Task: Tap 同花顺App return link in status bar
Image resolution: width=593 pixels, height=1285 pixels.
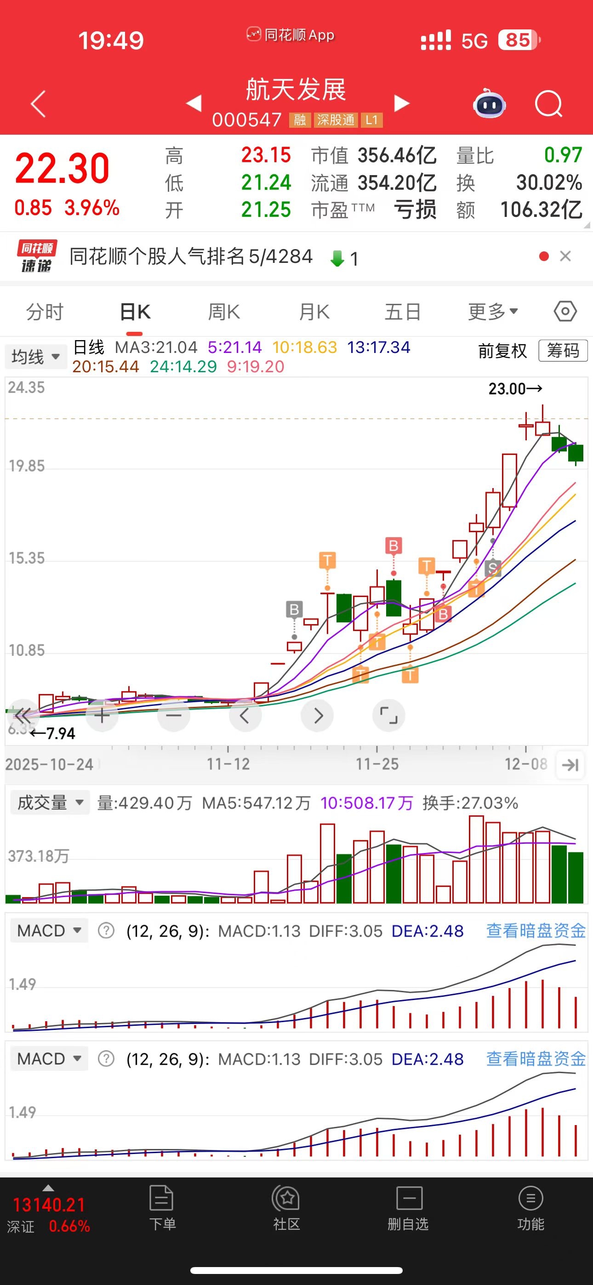Action: pos(291,35)
